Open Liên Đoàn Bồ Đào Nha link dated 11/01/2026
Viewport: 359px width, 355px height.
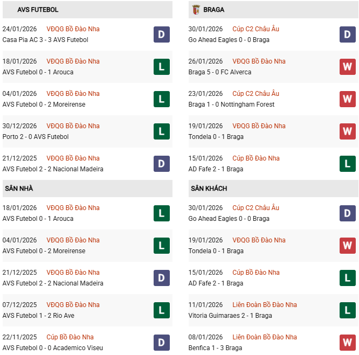coord(265,305)
